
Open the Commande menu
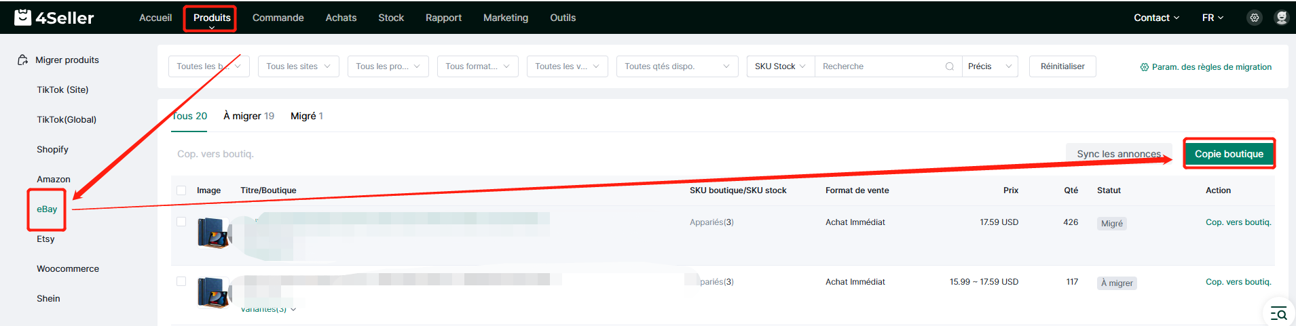(x=278, y=18)
